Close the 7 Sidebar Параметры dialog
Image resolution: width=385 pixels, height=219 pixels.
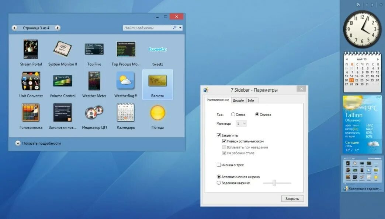tap(302, 89)
